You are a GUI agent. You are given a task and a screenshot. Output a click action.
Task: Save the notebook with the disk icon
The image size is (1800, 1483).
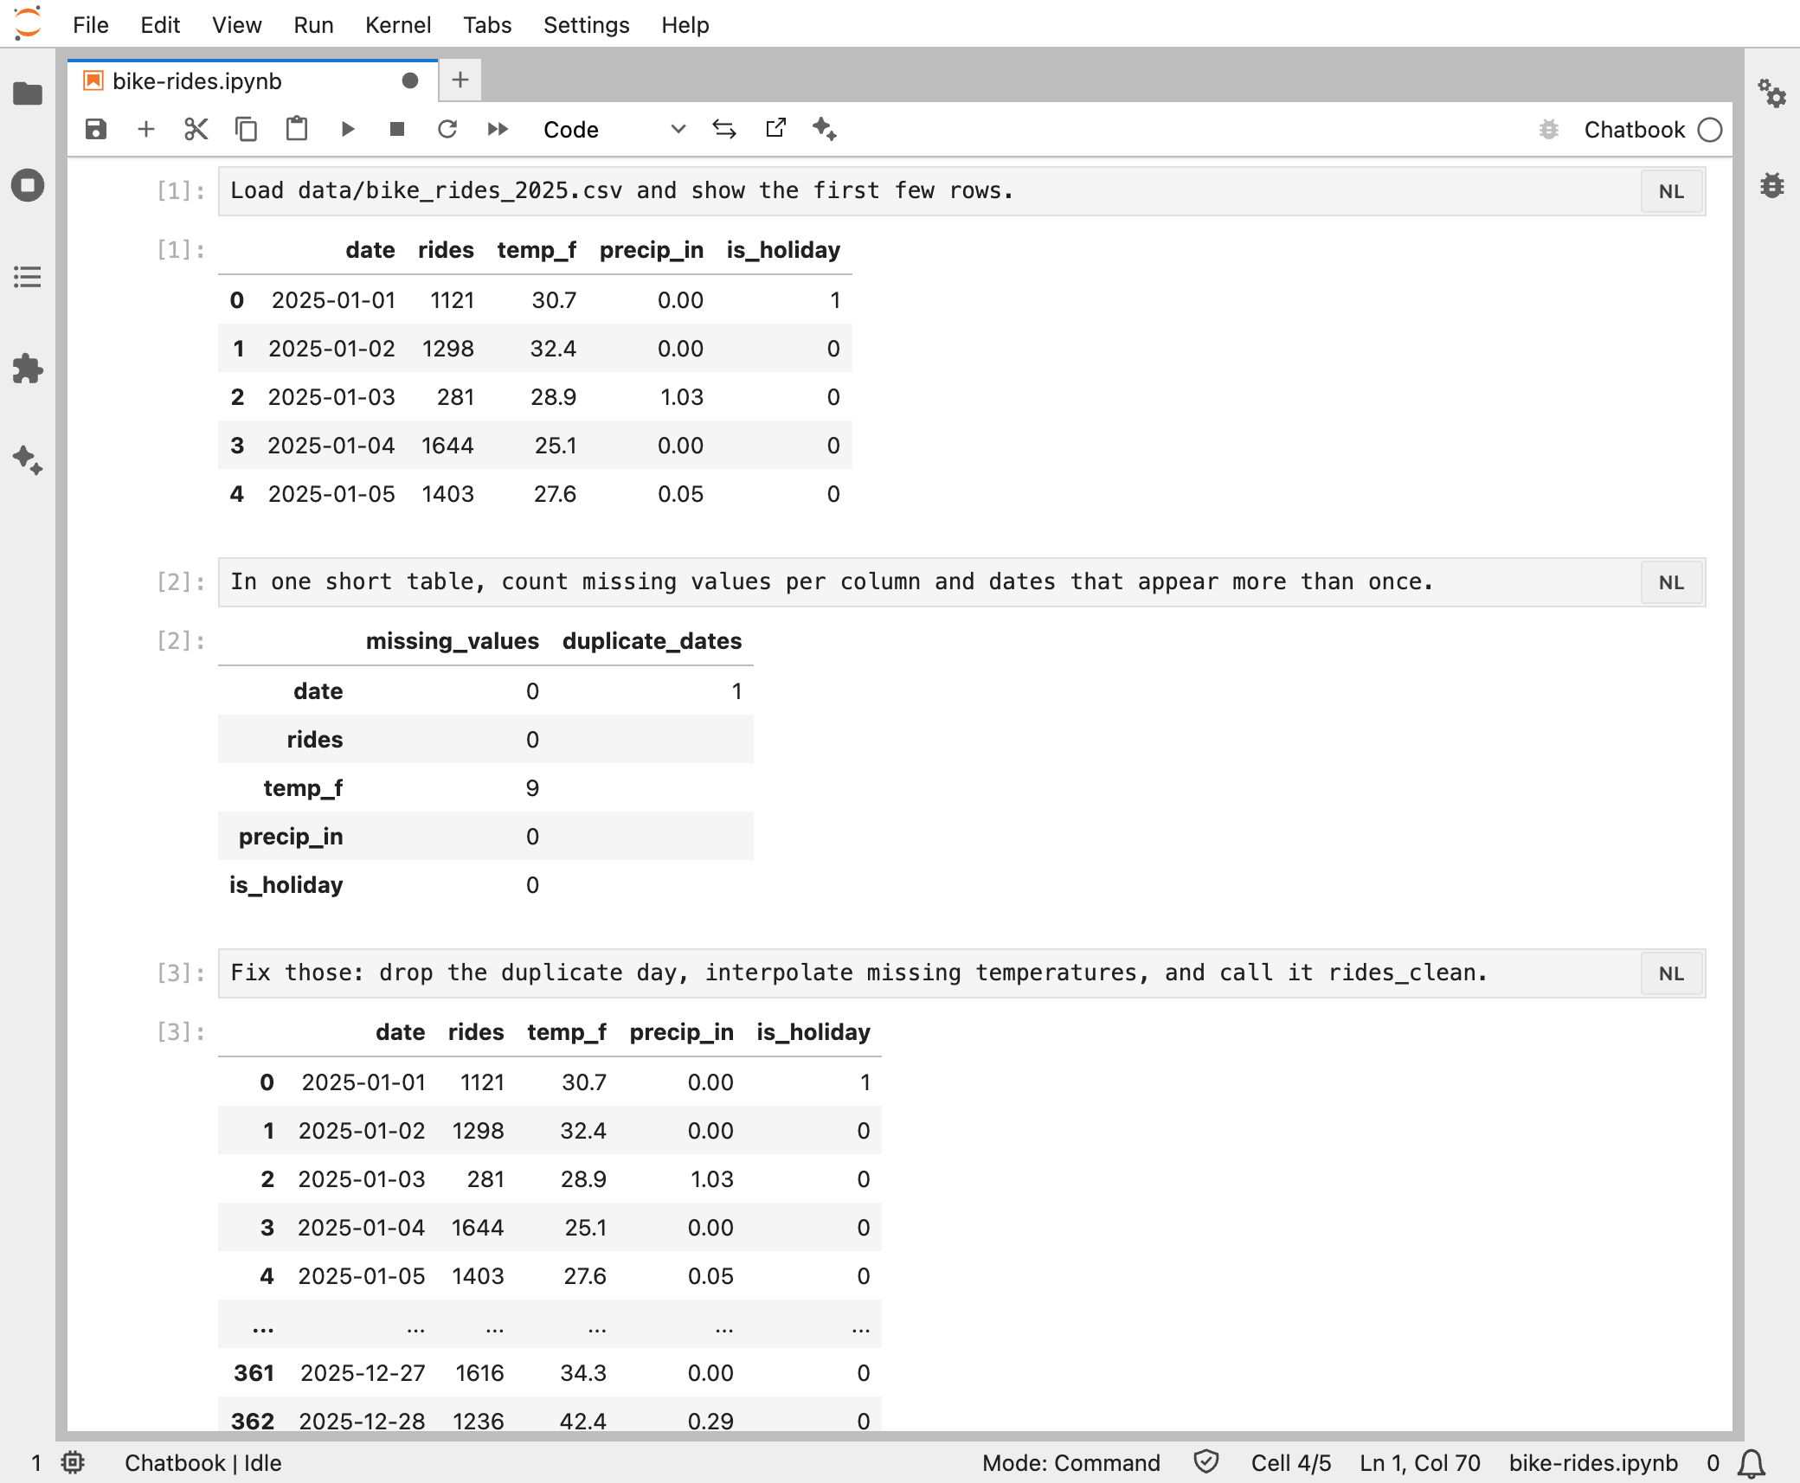96,130
